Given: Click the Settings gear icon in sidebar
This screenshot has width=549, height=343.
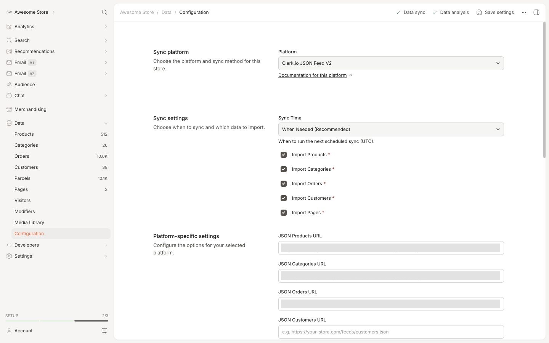Looking at the screenshot, I should tap(9, 256).
